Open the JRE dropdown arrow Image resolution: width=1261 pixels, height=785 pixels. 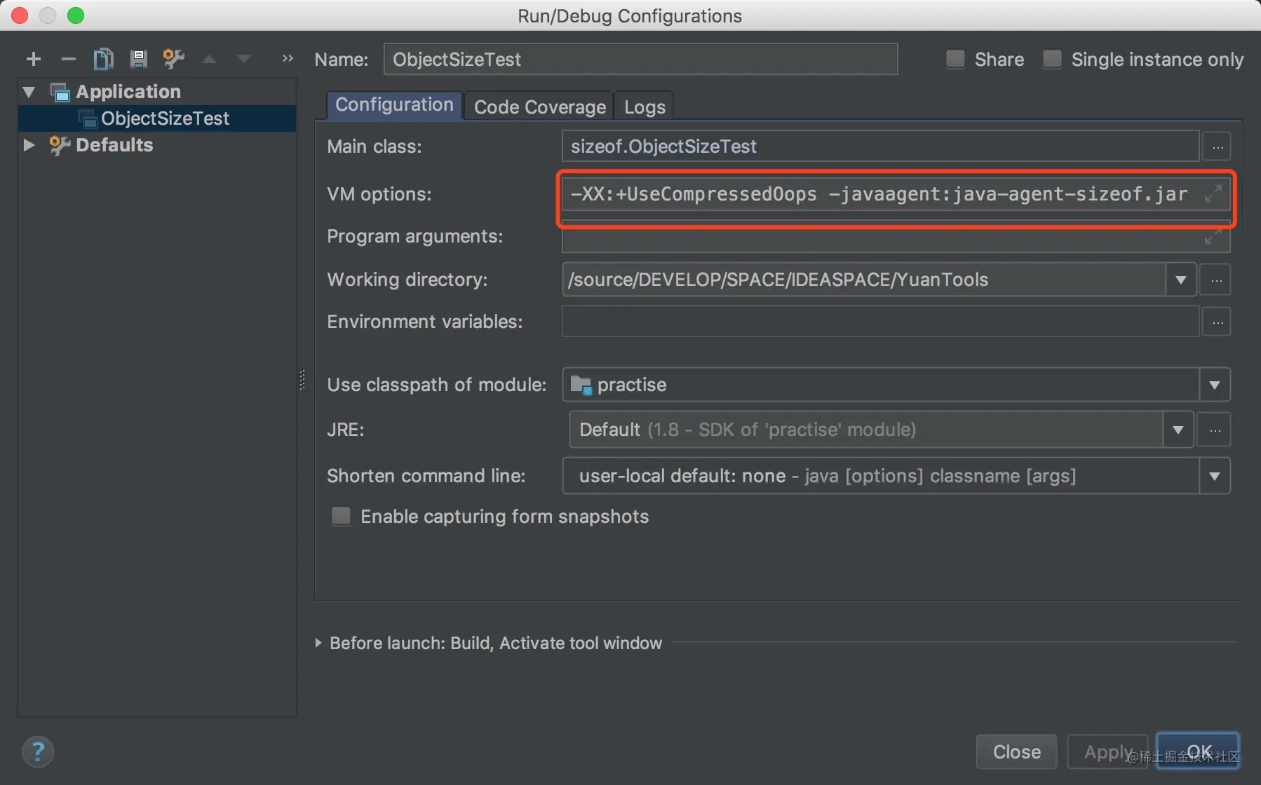(1178, 430)
